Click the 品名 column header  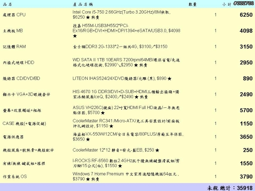tap(7, 4)
